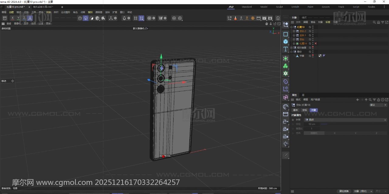Collapse the 红魔10 root tree node
Viewport: 389px width, 194px height.
(x=291, y=27)
